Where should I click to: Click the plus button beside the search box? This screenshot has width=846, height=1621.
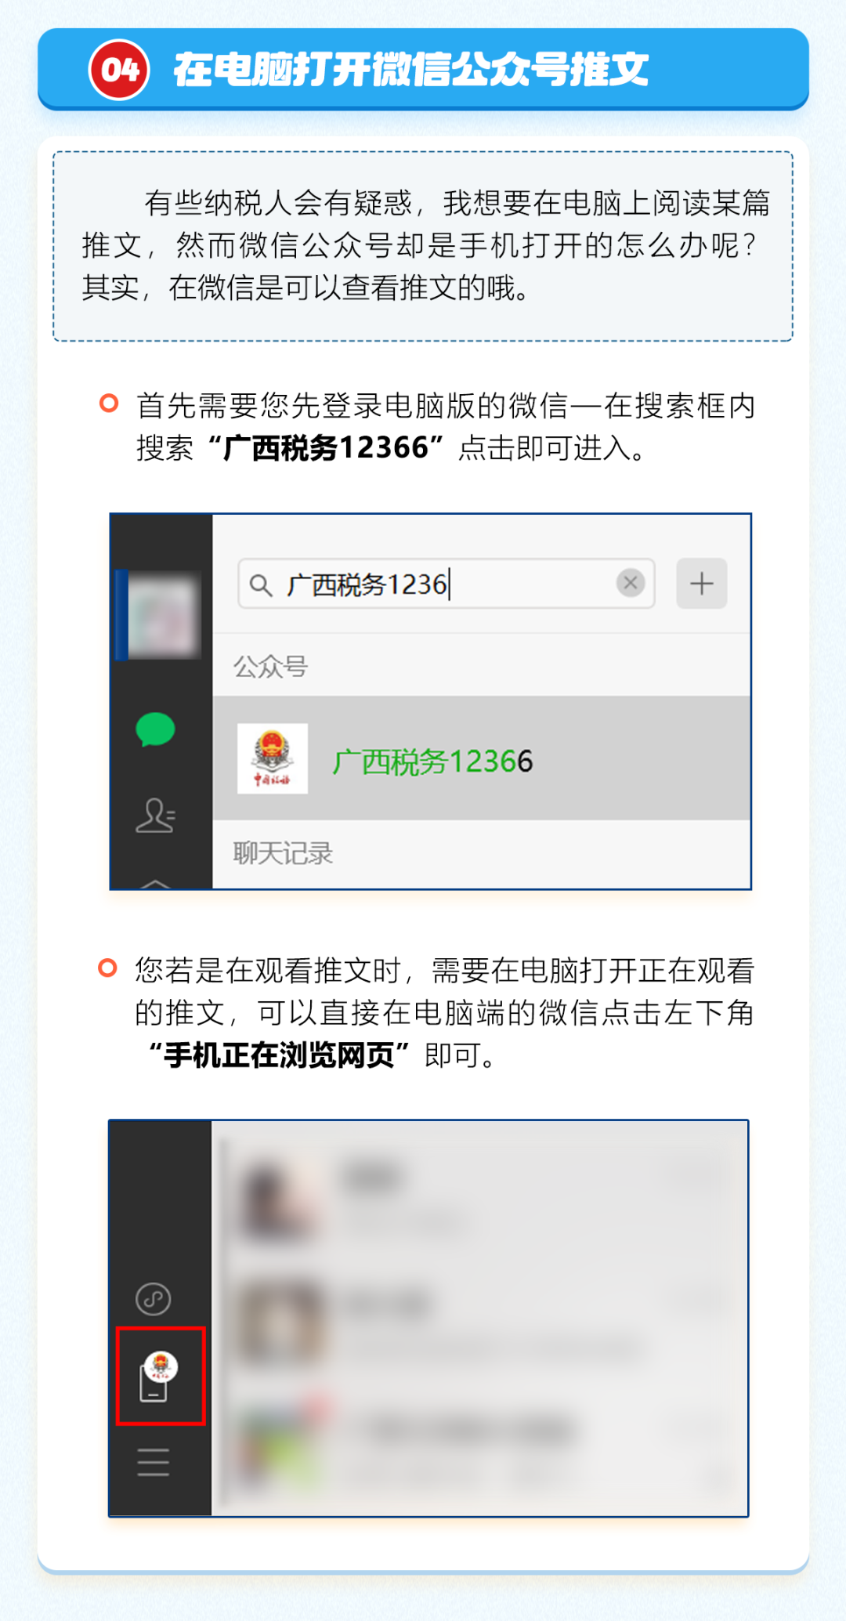coord(702,583)
